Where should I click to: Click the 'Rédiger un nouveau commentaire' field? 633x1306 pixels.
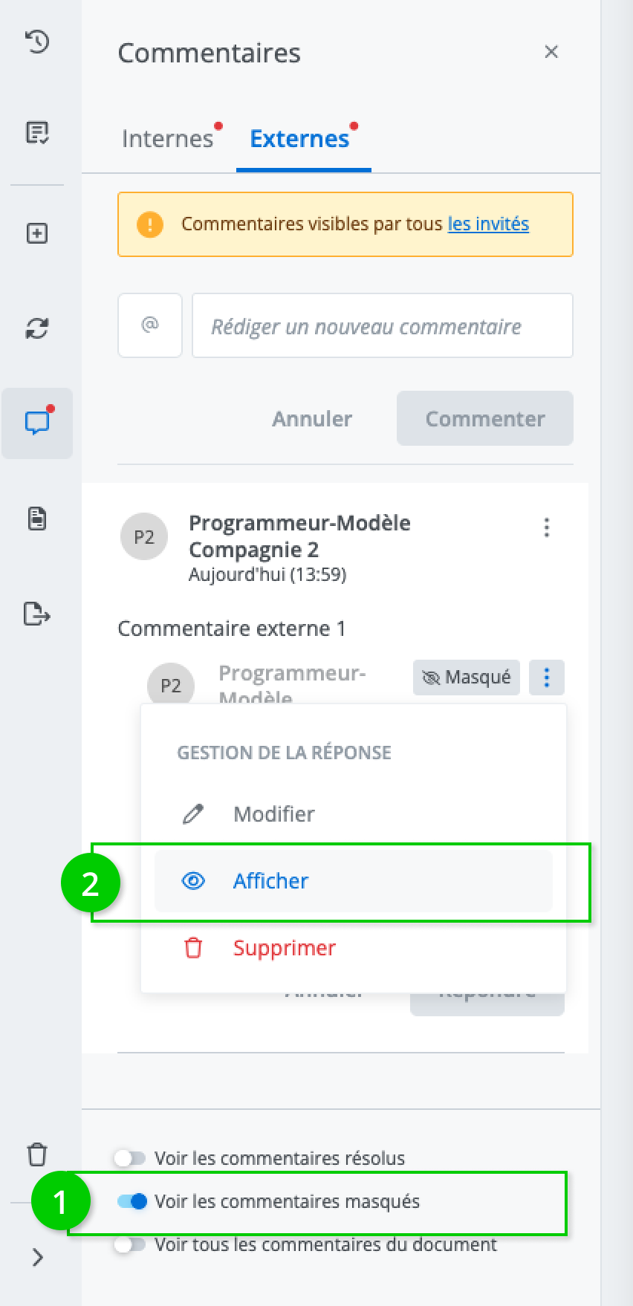coord(382,326)
